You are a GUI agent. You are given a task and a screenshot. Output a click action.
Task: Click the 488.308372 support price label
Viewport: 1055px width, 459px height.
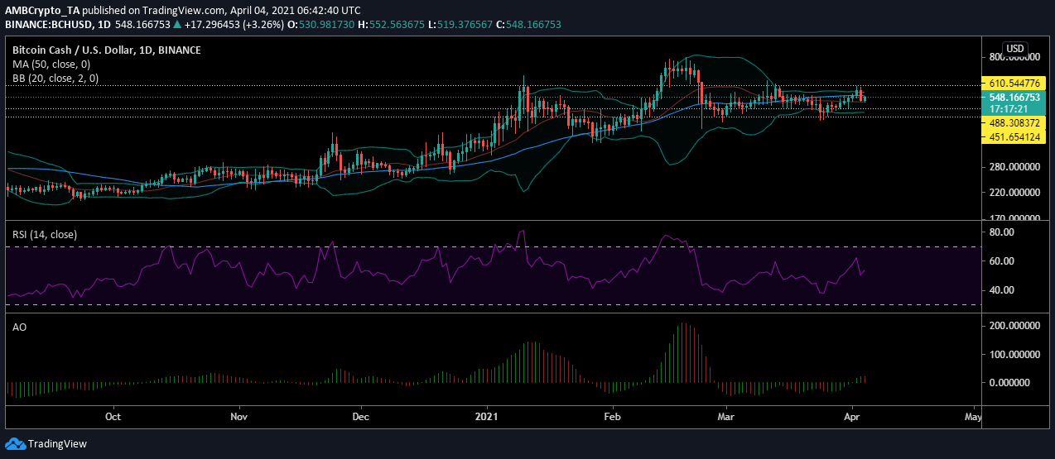pos(1008,122)
